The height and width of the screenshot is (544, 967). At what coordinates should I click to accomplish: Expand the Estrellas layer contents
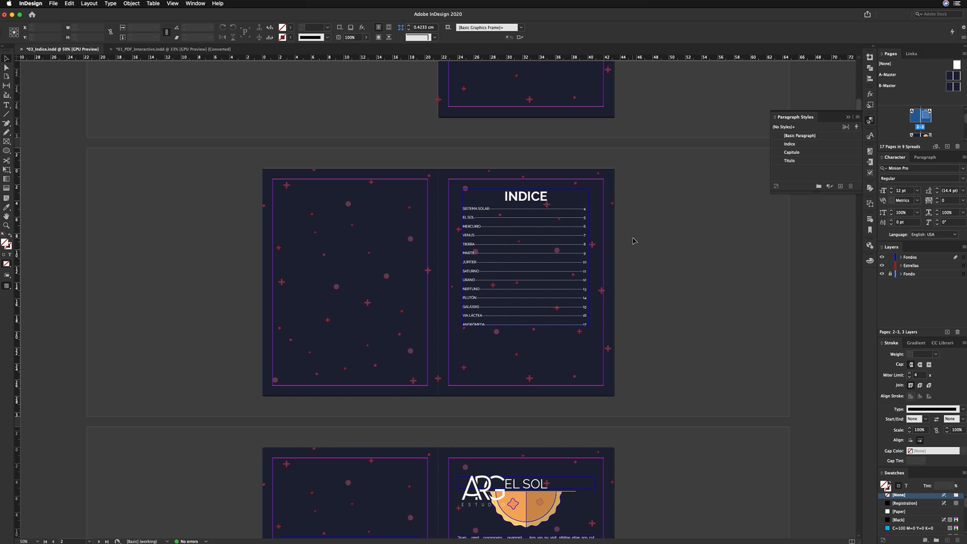click(x=901, y=265)
